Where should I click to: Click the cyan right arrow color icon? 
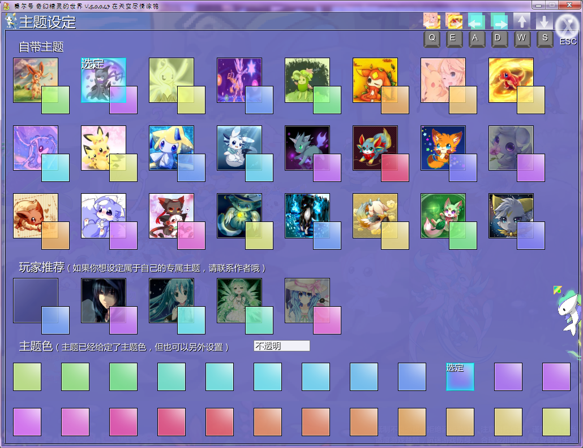pyautogui.click(x=499, y=21)
